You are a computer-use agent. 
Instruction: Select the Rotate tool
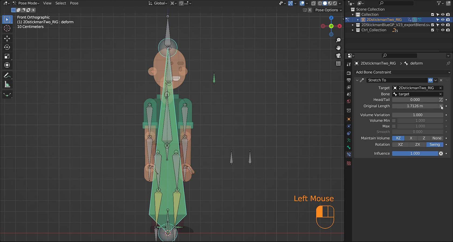click(x=7, y=47)
